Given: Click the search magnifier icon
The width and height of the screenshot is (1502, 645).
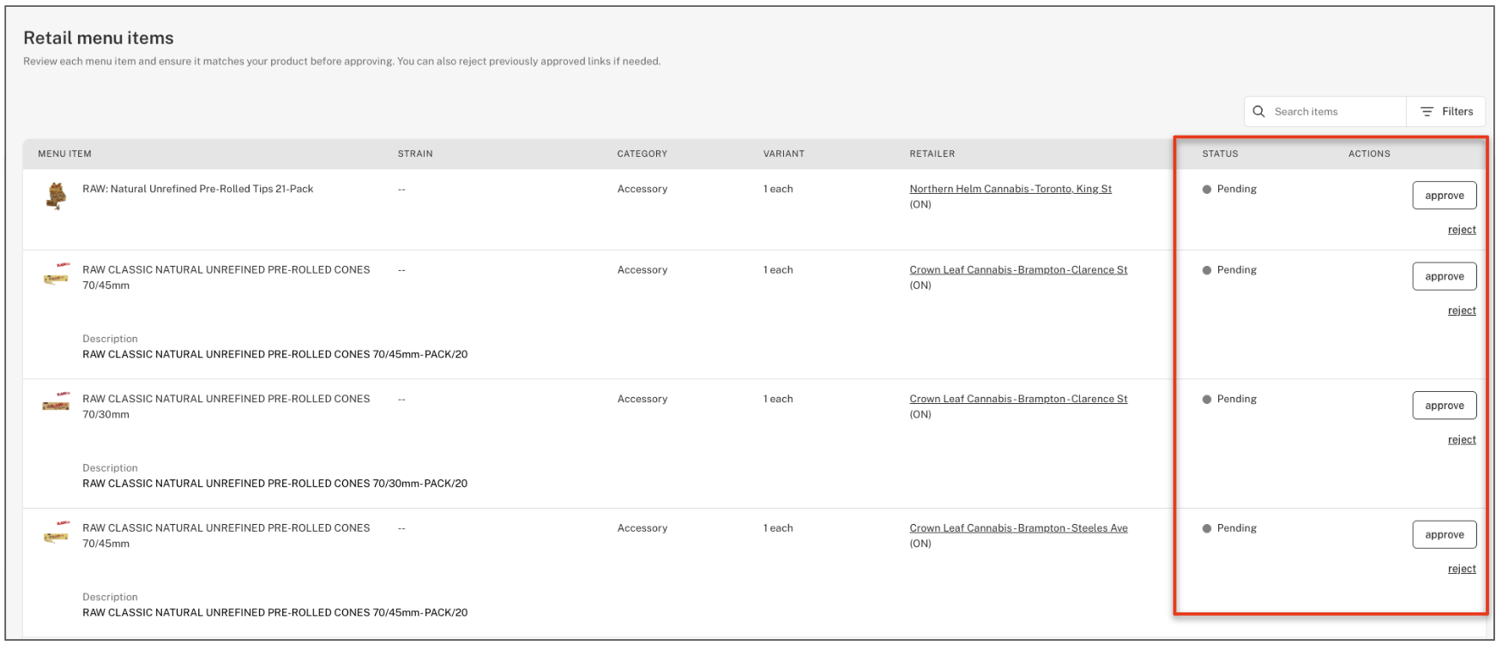Looking at the screenshot, I should tap(1258, 112).
